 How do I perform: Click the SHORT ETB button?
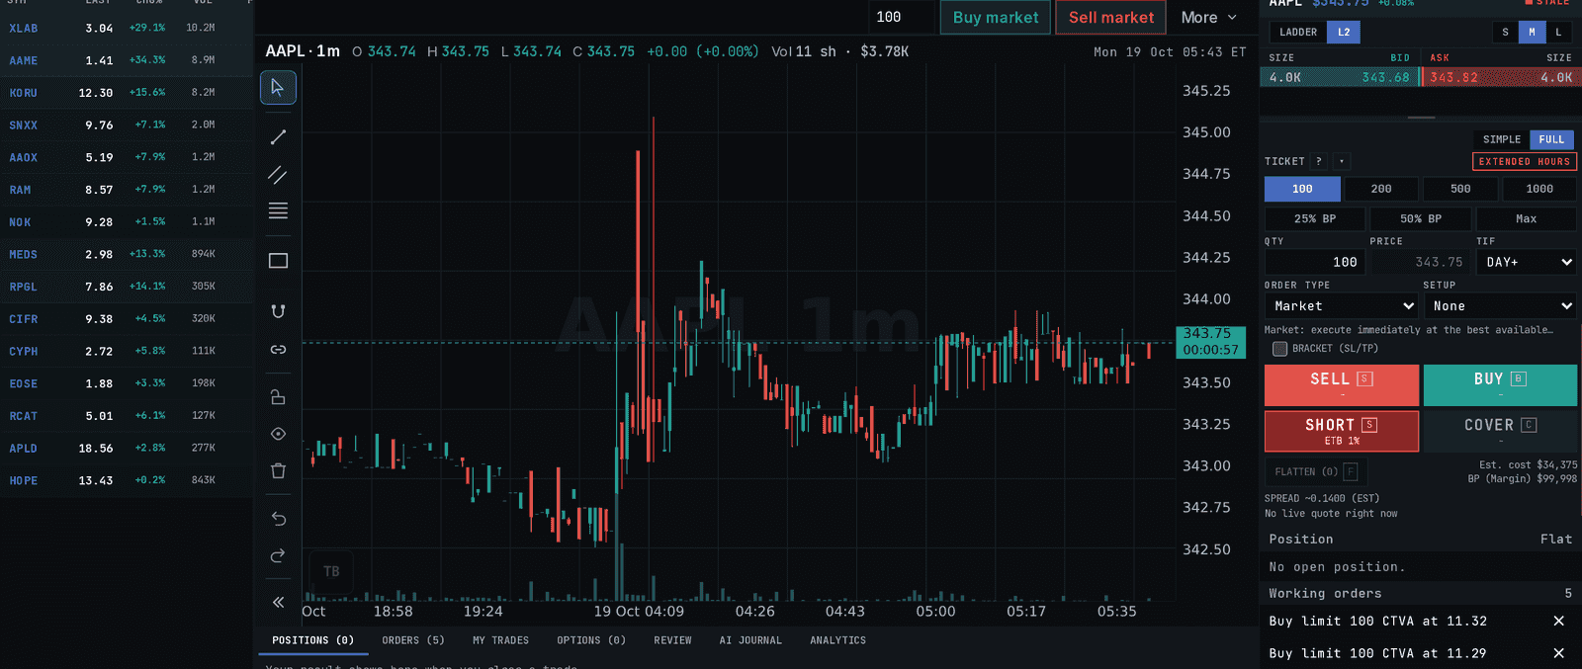1342,431
